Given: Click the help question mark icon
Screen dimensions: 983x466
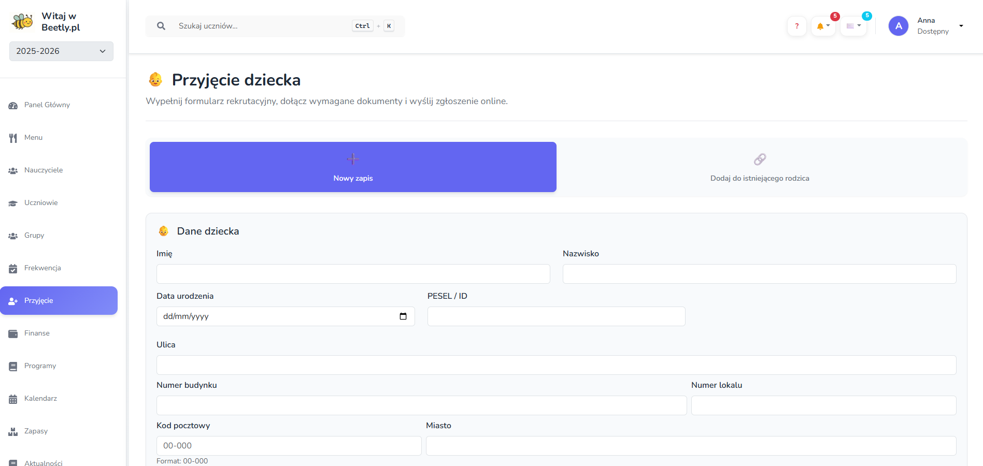Looking at the screenshot, I should (796, 26).
